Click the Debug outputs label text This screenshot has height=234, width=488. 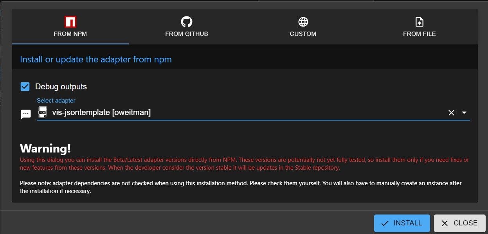pyautogui.click(x=61, y=87)
